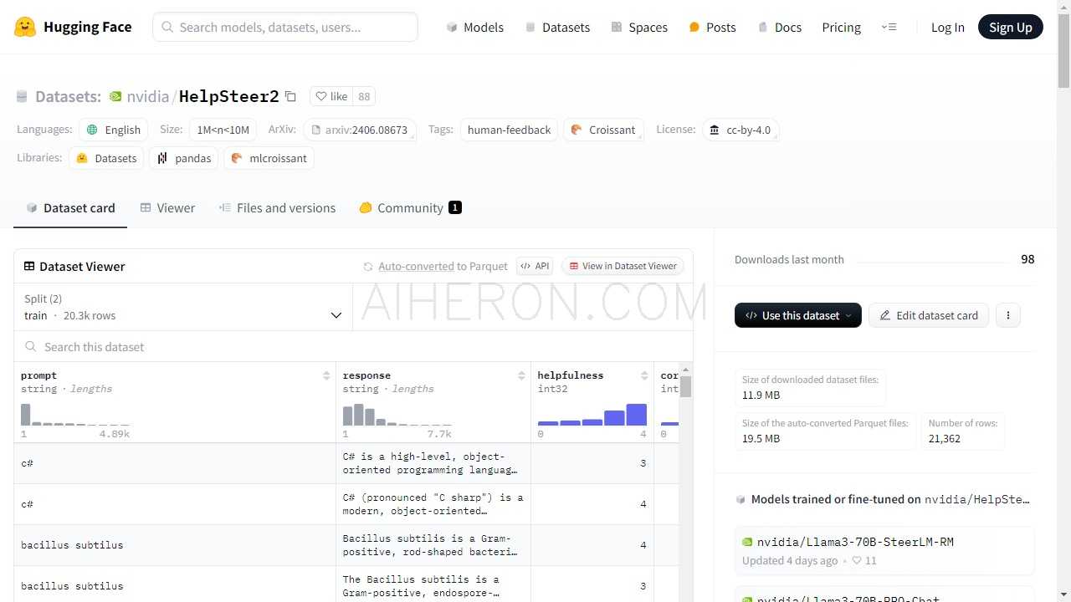1071x602 pixels.
Task: Sort the response column
Action: (x=521, y=375)
